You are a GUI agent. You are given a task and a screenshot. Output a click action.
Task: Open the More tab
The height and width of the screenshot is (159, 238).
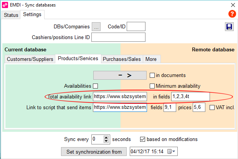(152, 59)
